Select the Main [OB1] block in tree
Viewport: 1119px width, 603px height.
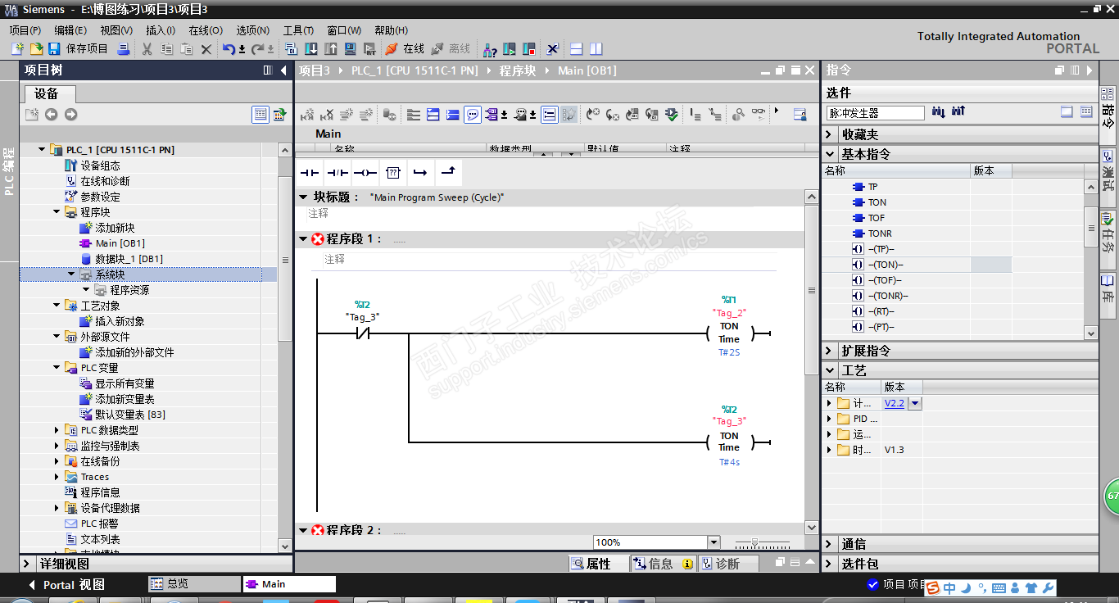[x=120, y=243]
